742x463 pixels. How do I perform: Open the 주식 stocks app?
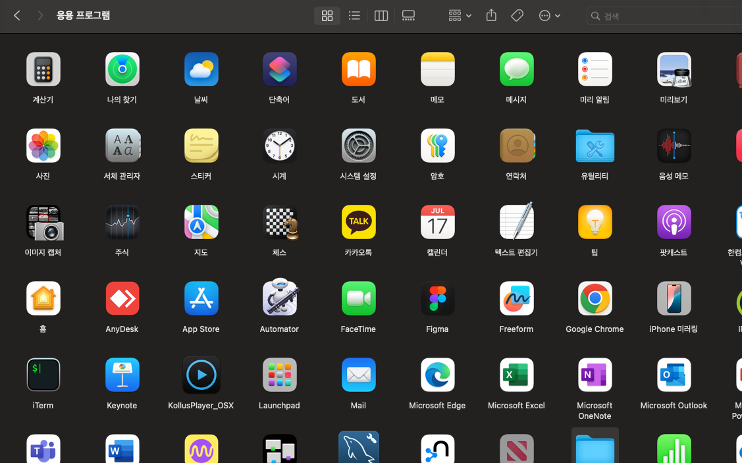pyautogui.click(x=122, y=222)
